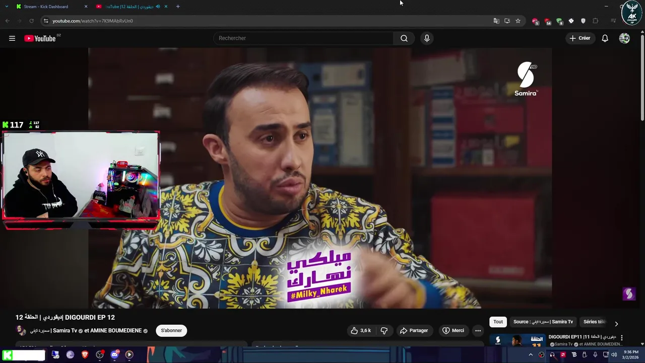
Task: Open Discord from taskbar
Action: pos(114,355)
